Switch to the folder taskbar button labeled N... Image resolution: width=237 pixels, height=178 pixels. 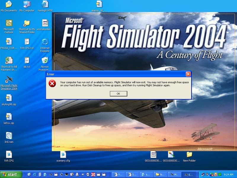(161, 174)
